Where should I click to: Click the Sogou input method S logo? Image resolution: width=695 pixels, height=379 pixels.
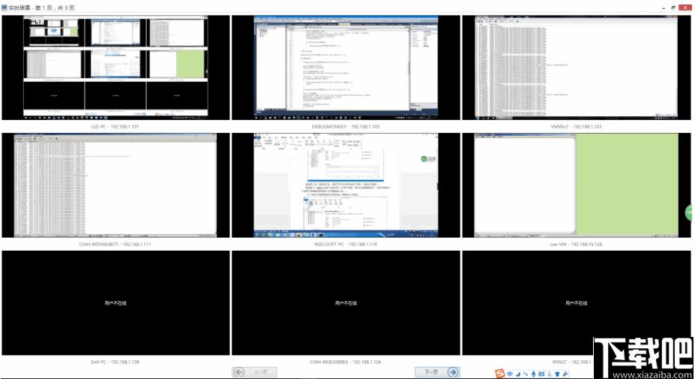pyautogui.click(x=499, y=374)
